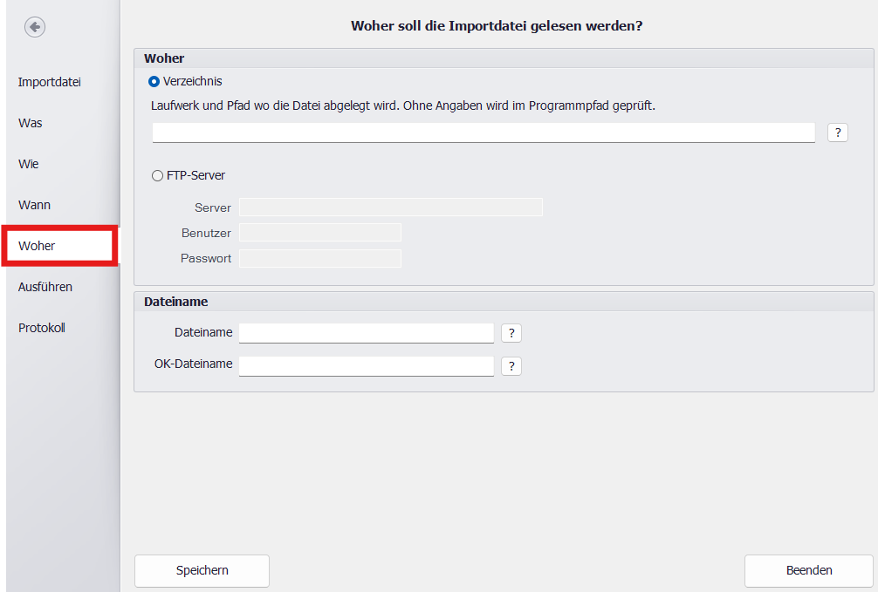
Task: Open help for the directory path field
Action: pos(837,133)
